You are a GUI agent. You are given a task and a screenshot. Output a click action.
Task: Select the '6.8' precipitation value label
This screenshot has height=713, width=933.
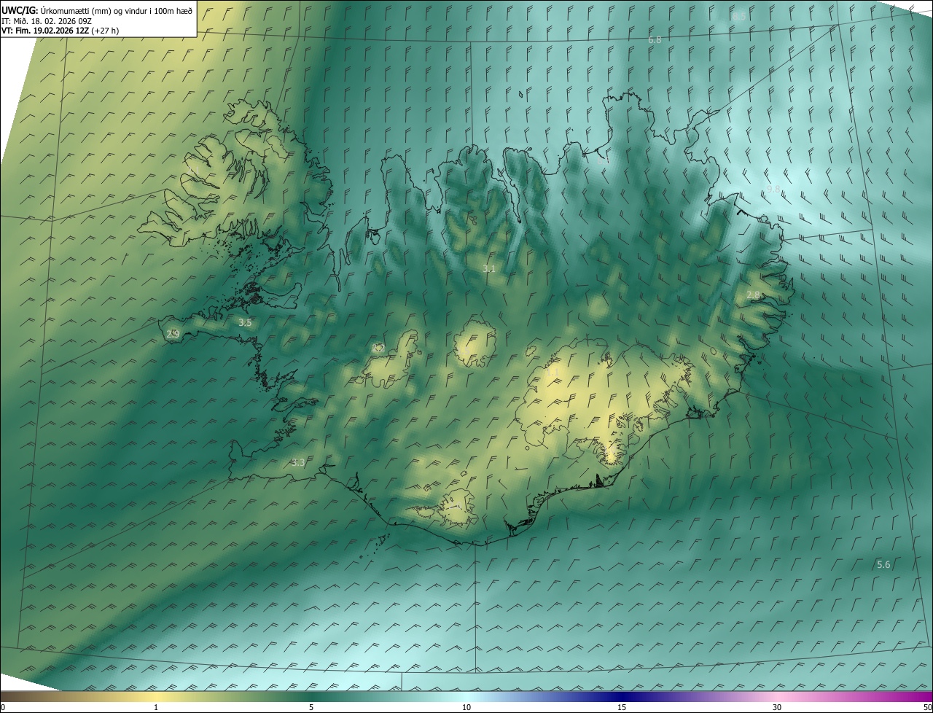pos(655,39)
